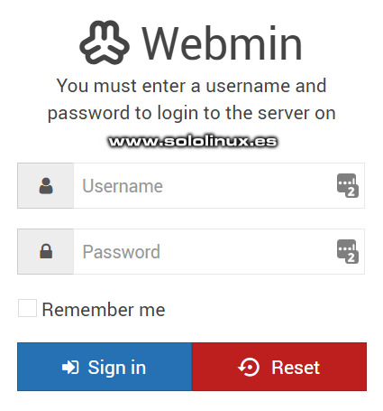This screenshot has height=411, width=383.
Task: Open password manager icon in Password field
Action: click(x=348, y=251)
